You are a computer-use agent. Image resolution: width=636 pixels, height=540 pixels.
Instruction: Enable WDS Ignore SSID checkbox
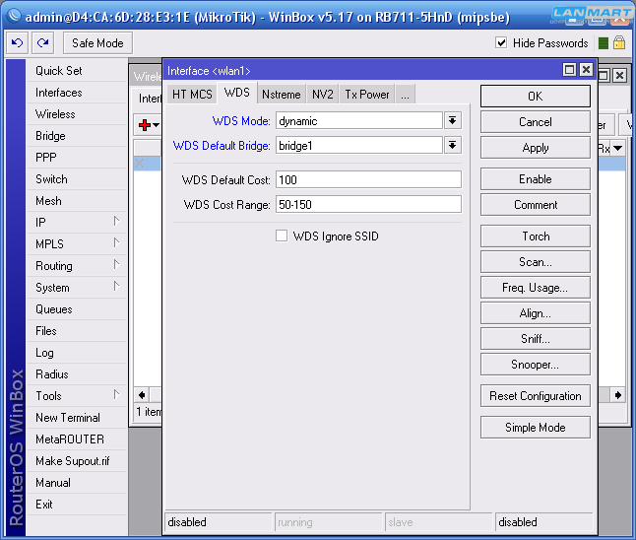[x=282, y=236]
